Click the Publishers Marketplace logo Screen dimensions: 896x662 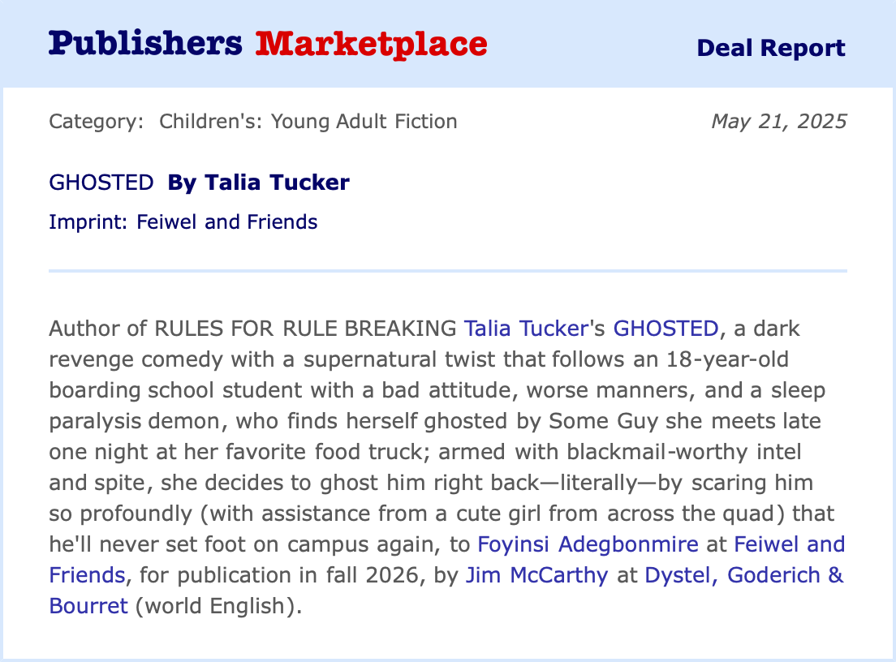pos(268,44)
